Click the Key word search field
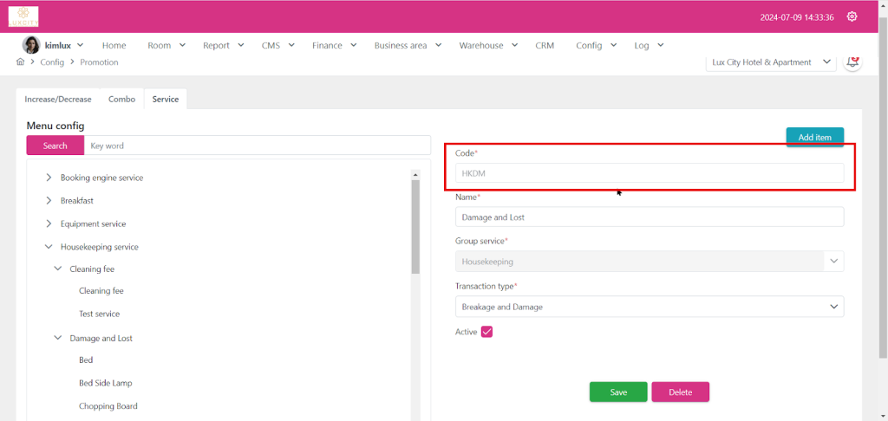The height and width of the screenshot is (421, 888). [258, 146]
